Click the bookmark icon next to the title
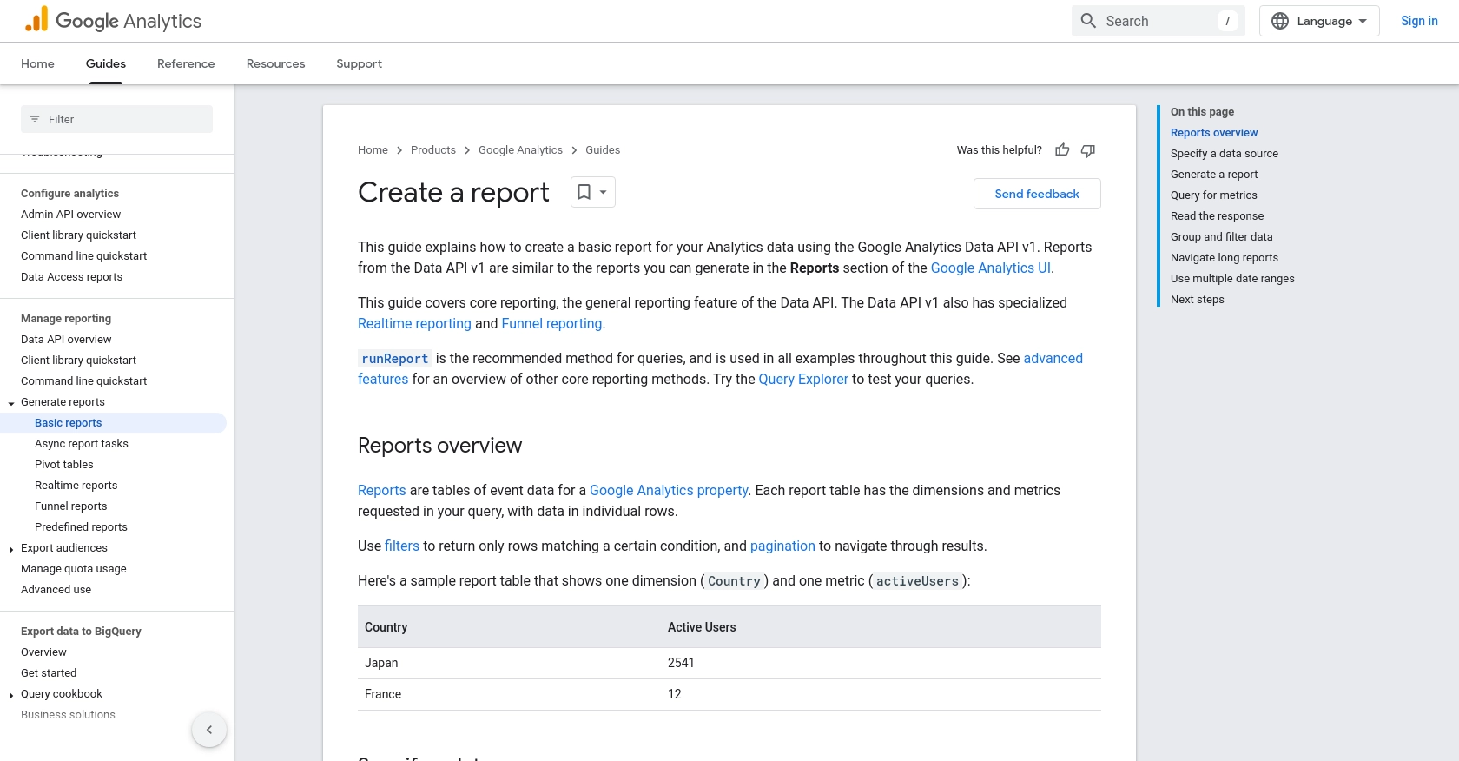1459x761 pixels. 584,192
